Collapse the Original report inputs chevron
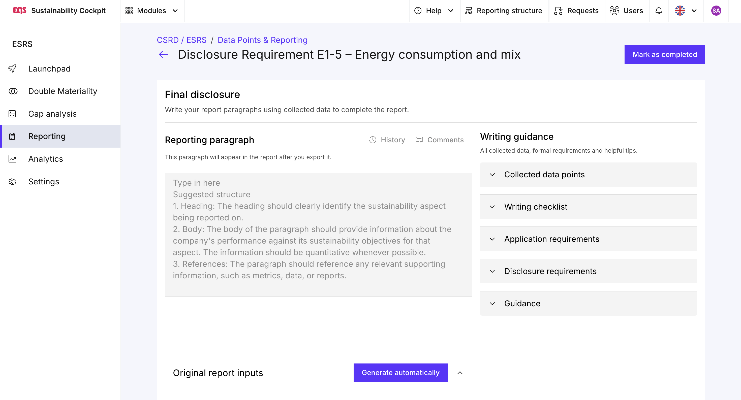 click(x=460, y=373)
